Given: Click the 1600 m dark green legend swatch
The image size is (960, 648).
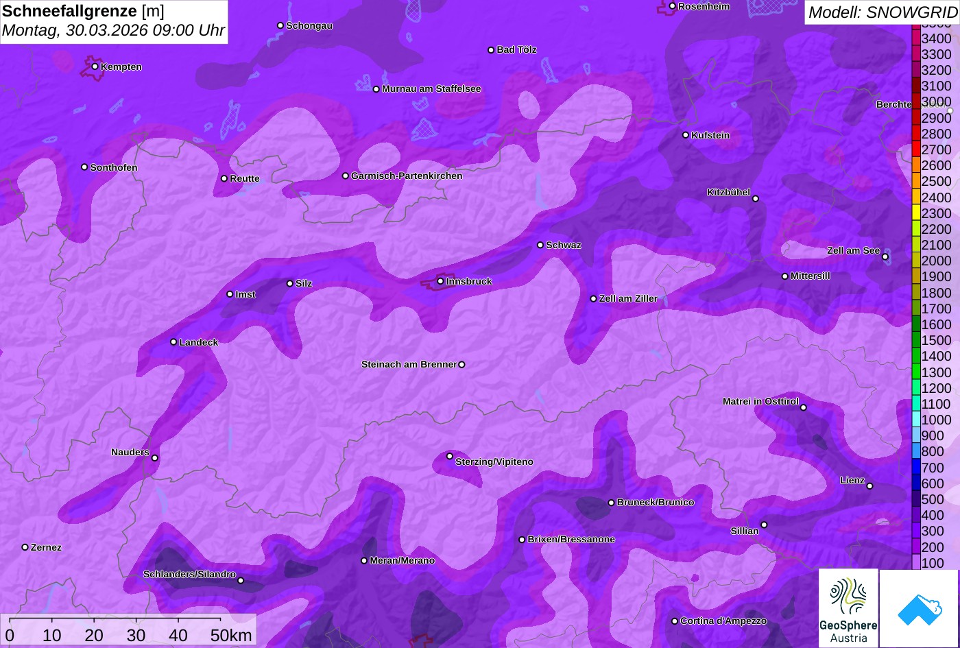Looking at the screenshot, I should (915, 324).
